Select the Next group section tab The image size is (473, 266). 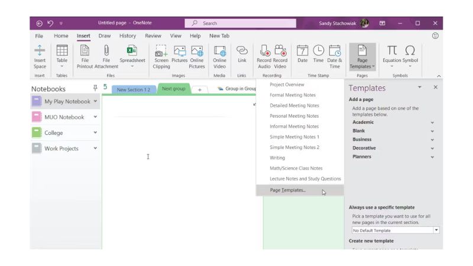[173, 89]
